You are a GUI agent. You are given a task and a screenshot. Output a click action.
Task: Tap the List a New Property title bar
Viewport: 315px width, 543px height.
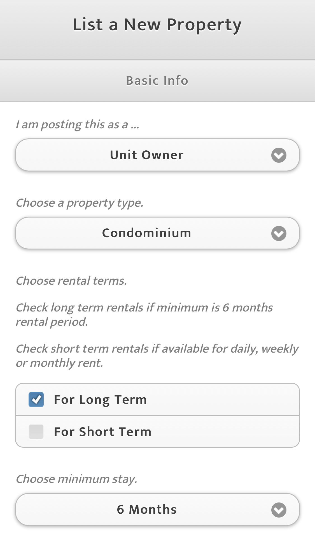[x=157, y=25]
